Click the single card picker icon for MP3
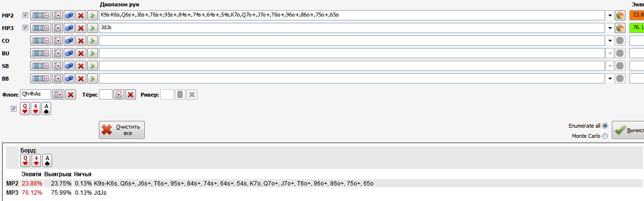 57,28
